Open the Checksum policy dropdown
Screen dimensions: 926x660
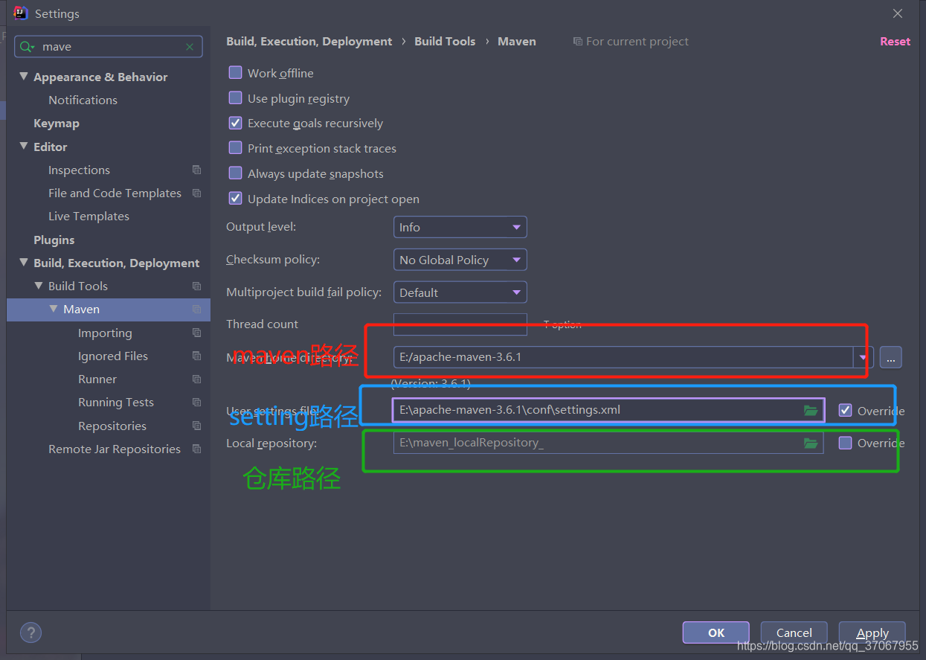(x=460, y=260)
